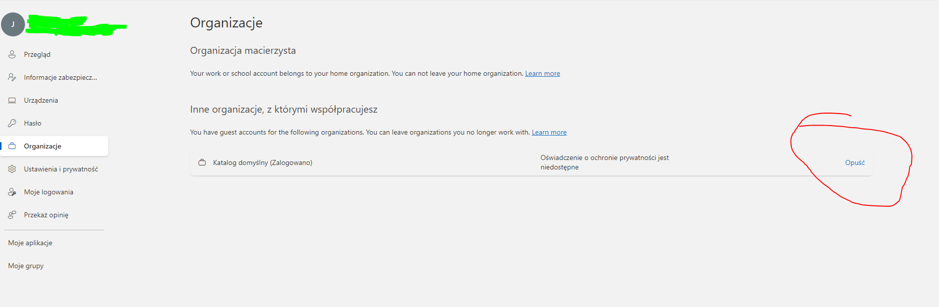Open the Przegląd menu item
The image size is (939, 307).
click(x=54, y=54)
